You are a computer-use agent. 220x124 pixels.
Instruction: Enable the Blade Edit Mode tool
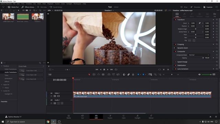103,74
